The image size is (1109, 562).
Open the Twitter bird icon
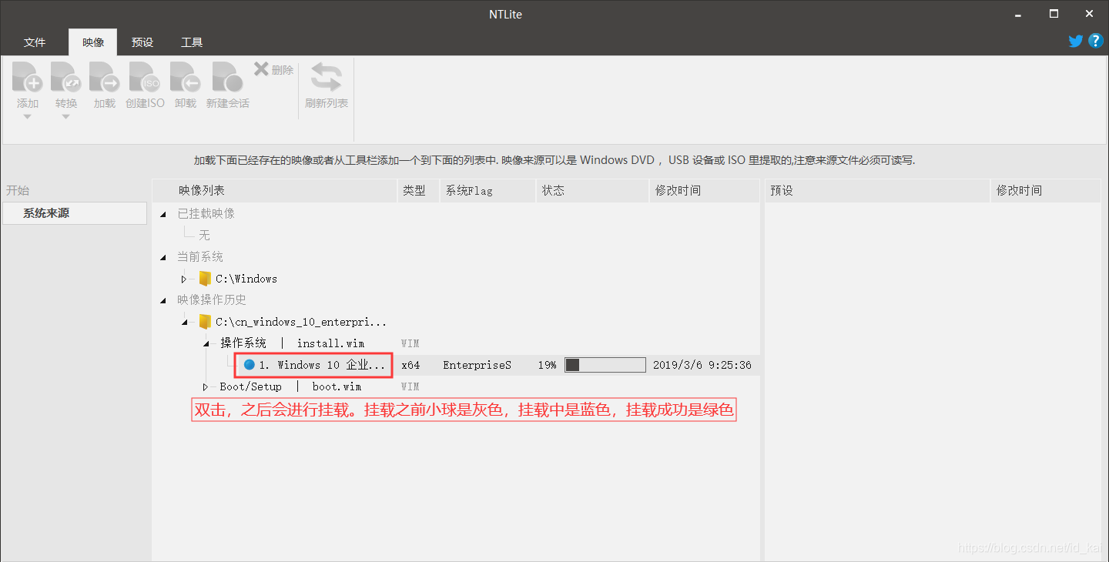pyautogui.click(x=1076, y=41)
